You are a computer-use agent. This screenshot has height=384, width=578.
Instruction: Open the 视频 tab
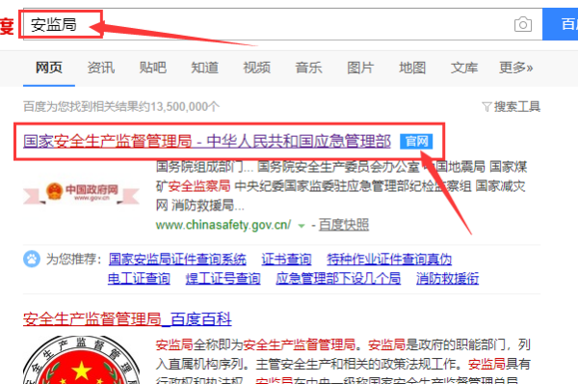pyautogui.click(x=256, y=68)
